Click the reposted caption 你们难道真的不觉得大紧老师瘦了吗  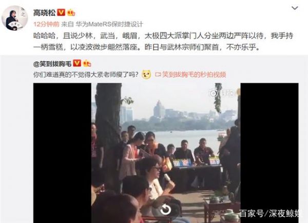(86, 74)
